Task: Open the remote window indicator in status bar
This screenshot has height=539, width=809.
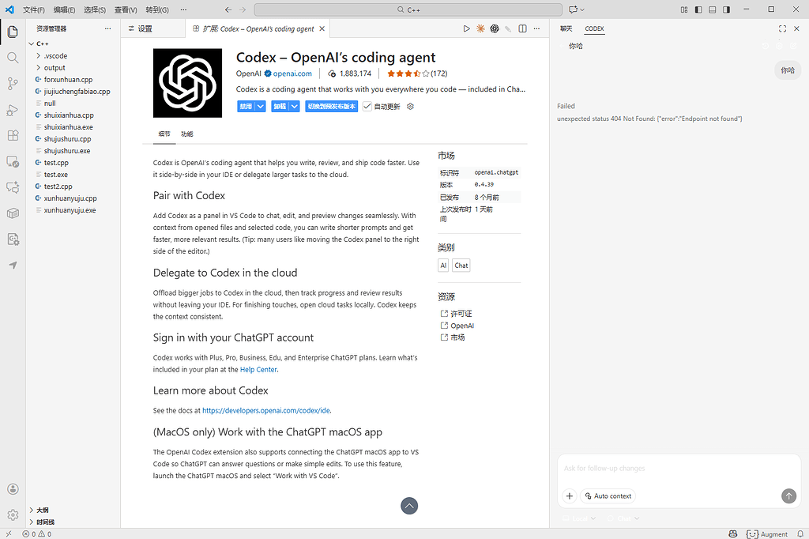Action: pyautogui.click(x=8, y=533)
